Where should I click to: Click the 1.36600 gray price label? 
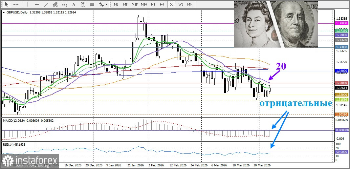point(342,40)
